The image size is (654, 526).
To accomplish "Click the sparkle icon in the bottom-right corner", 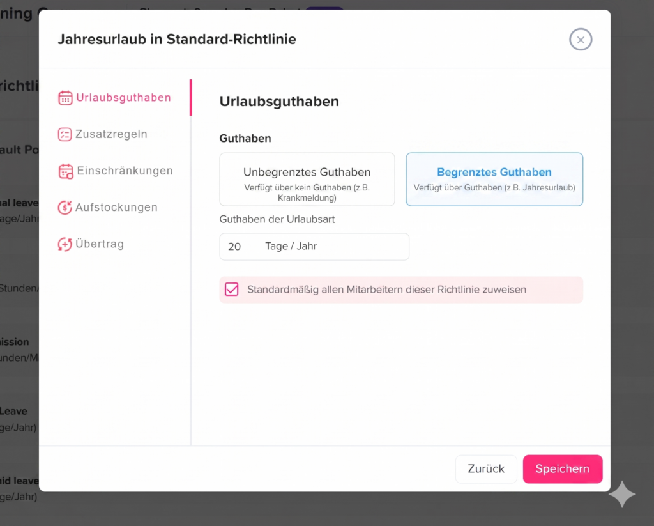I will click(622, 494).
